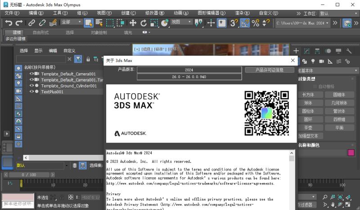Open the File menu
Viewport: 360px width, 210px height.
pos(12,13)
